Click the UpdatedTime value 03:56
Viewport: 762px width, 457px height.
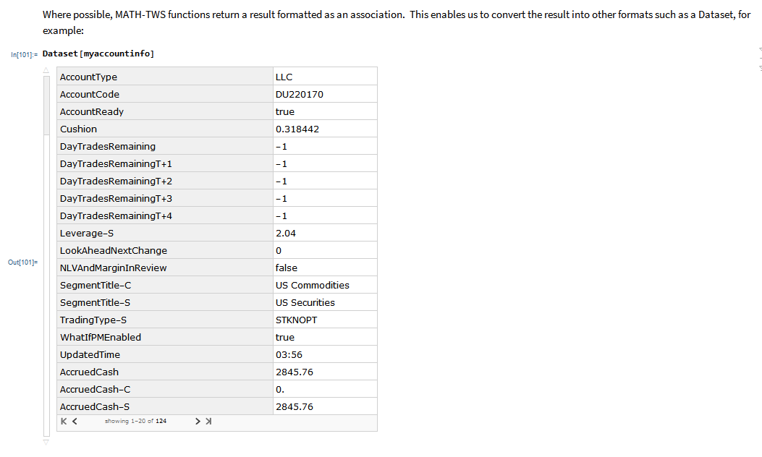(289, 354)
